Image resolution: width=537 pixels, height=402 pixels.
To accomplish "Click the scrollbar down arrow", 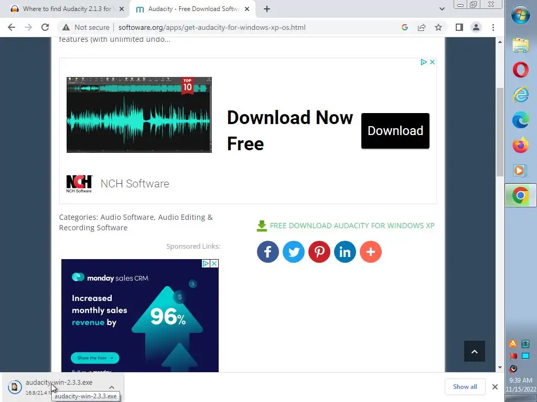I will click(x=500, y=367).
